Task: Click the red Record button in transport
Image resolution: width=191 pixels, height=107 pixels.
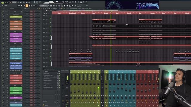Action: (x=11, y=2)
